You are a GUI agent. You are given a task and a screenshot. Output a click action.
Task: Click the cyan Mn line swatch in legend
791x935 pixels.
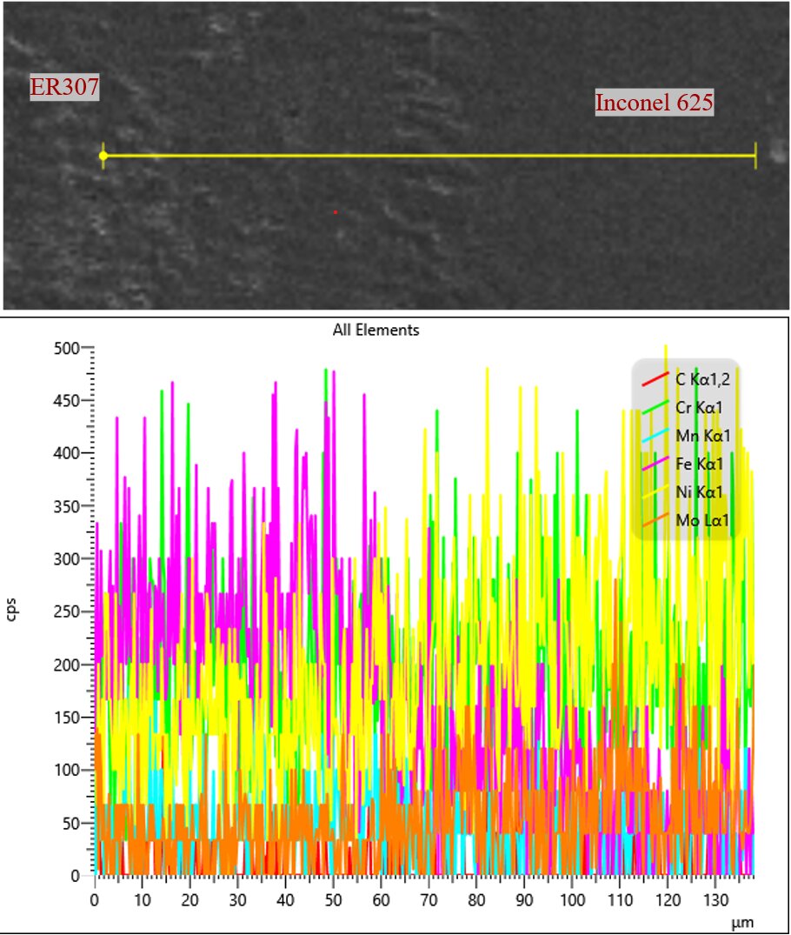point(655,436)
